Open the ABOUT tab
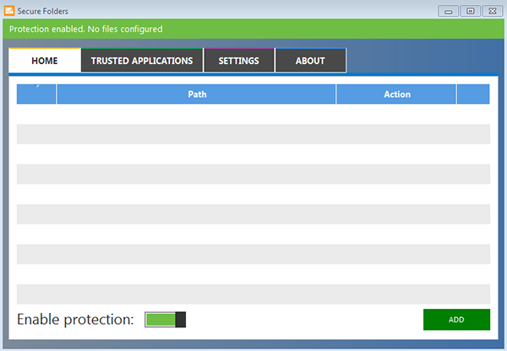The height and width of the screenshot is (351, 507). click(x=310, y=61)
